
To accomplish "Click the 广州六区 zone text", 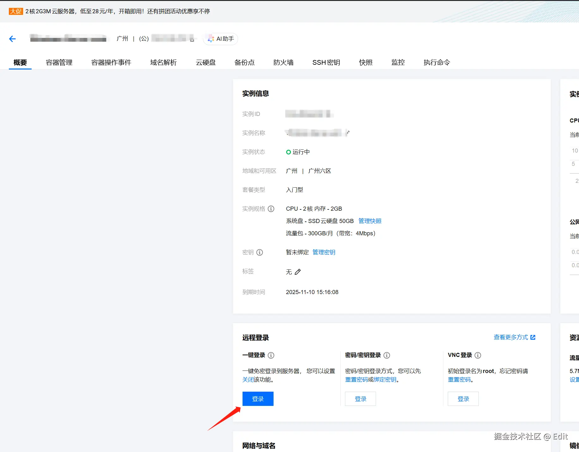I will tap(320, 171).
